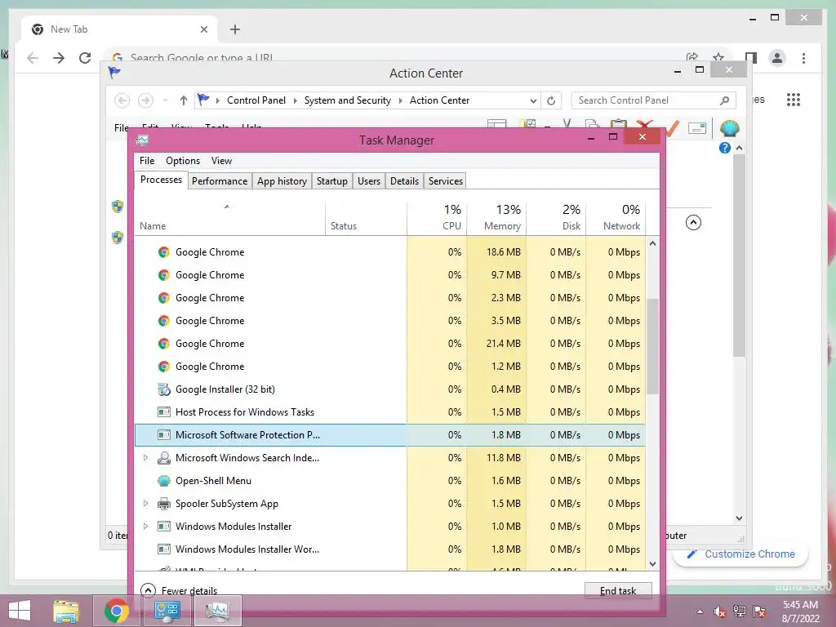Switch to the Details tab
Image resolution: width=836 pixels, height=627 pixels.
click(404, 180)
